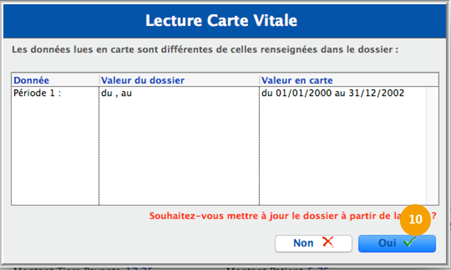Screen dimensions: 451x270
Task: Click empty table area under the Période 1 row
Action: 53,153
